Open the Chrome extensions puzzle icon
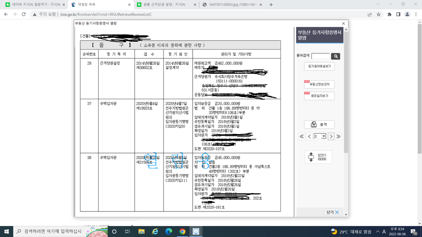This screenshot has width=422, height=237. click(390, 14)
